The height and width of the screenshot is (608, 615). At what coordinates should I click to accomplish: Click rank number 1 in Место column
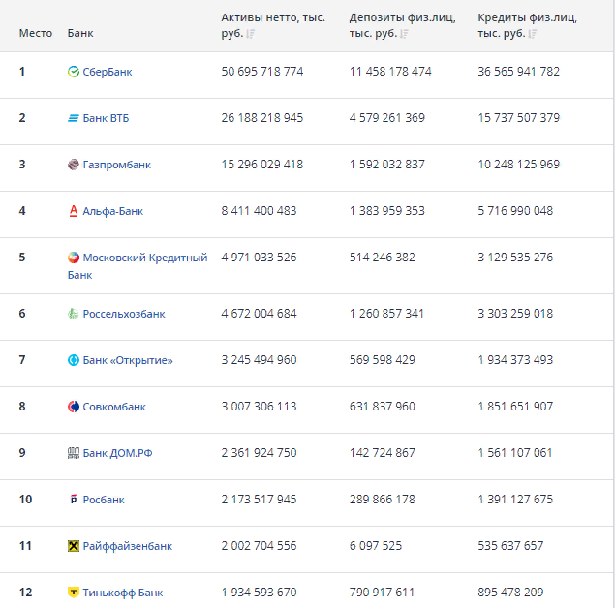(22, 72)
